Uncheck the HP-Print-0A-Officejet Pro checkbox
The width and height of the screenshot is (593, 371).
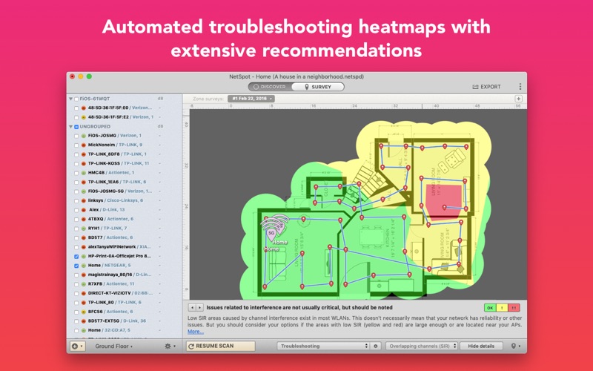(x=77, y=256)
